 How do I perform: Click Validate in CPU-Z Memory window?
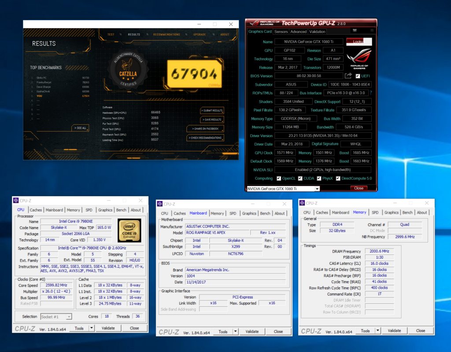pyautogui.click(x=394, y=331)
